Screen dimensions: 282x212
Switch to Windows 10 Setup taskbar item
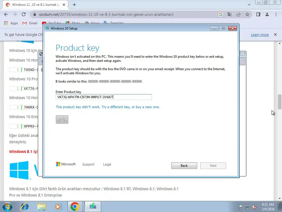93,206
